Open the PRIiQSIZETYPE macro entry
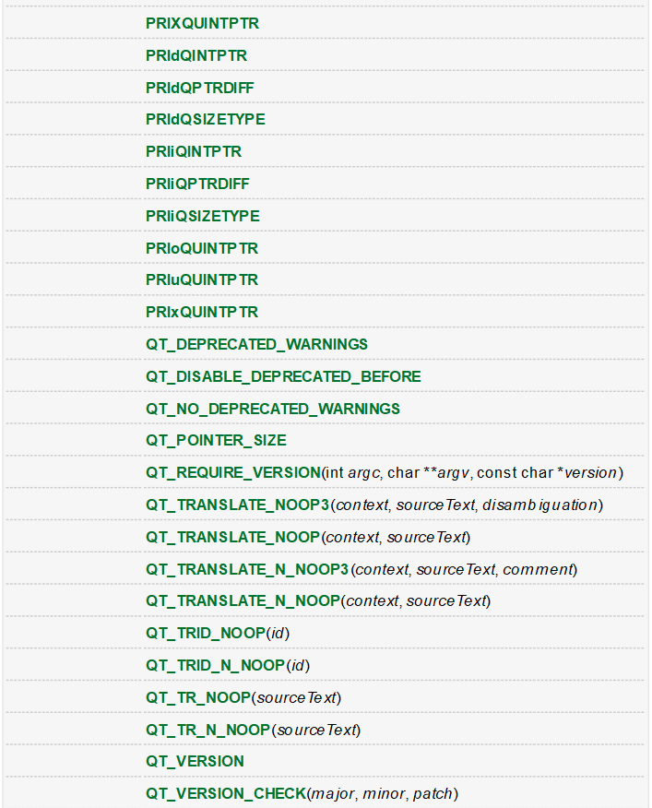652x808 pixels. pyautogui.click(x=203, y=216)
